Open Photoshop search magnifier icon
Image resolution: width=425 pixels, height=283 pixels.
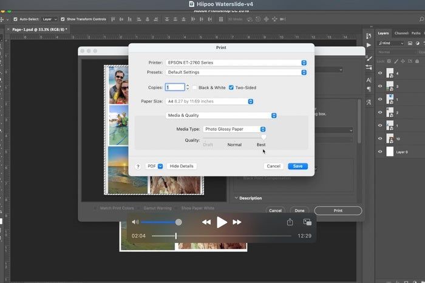coord(421,19)
